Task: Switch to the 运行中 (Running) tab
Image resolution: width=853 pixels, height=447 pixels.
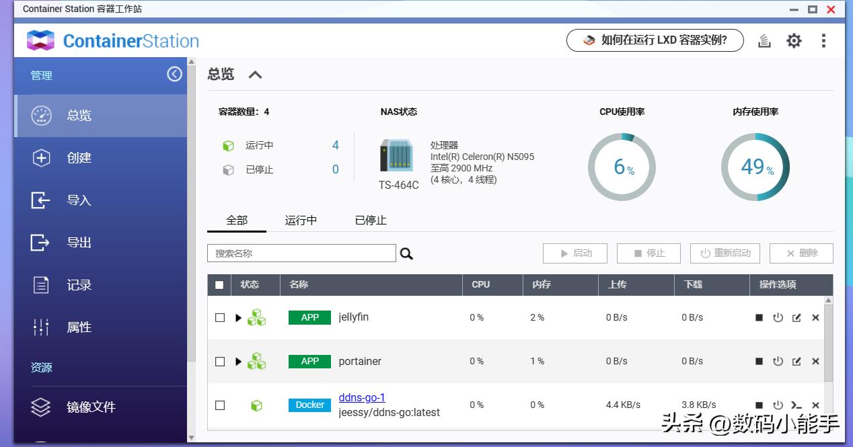Action: (300, 220)
